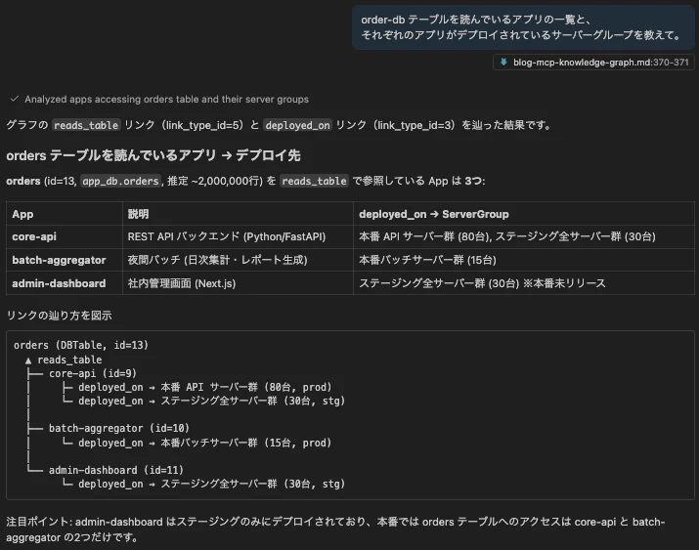Click the 'App' column header

[x=65, y=214]
